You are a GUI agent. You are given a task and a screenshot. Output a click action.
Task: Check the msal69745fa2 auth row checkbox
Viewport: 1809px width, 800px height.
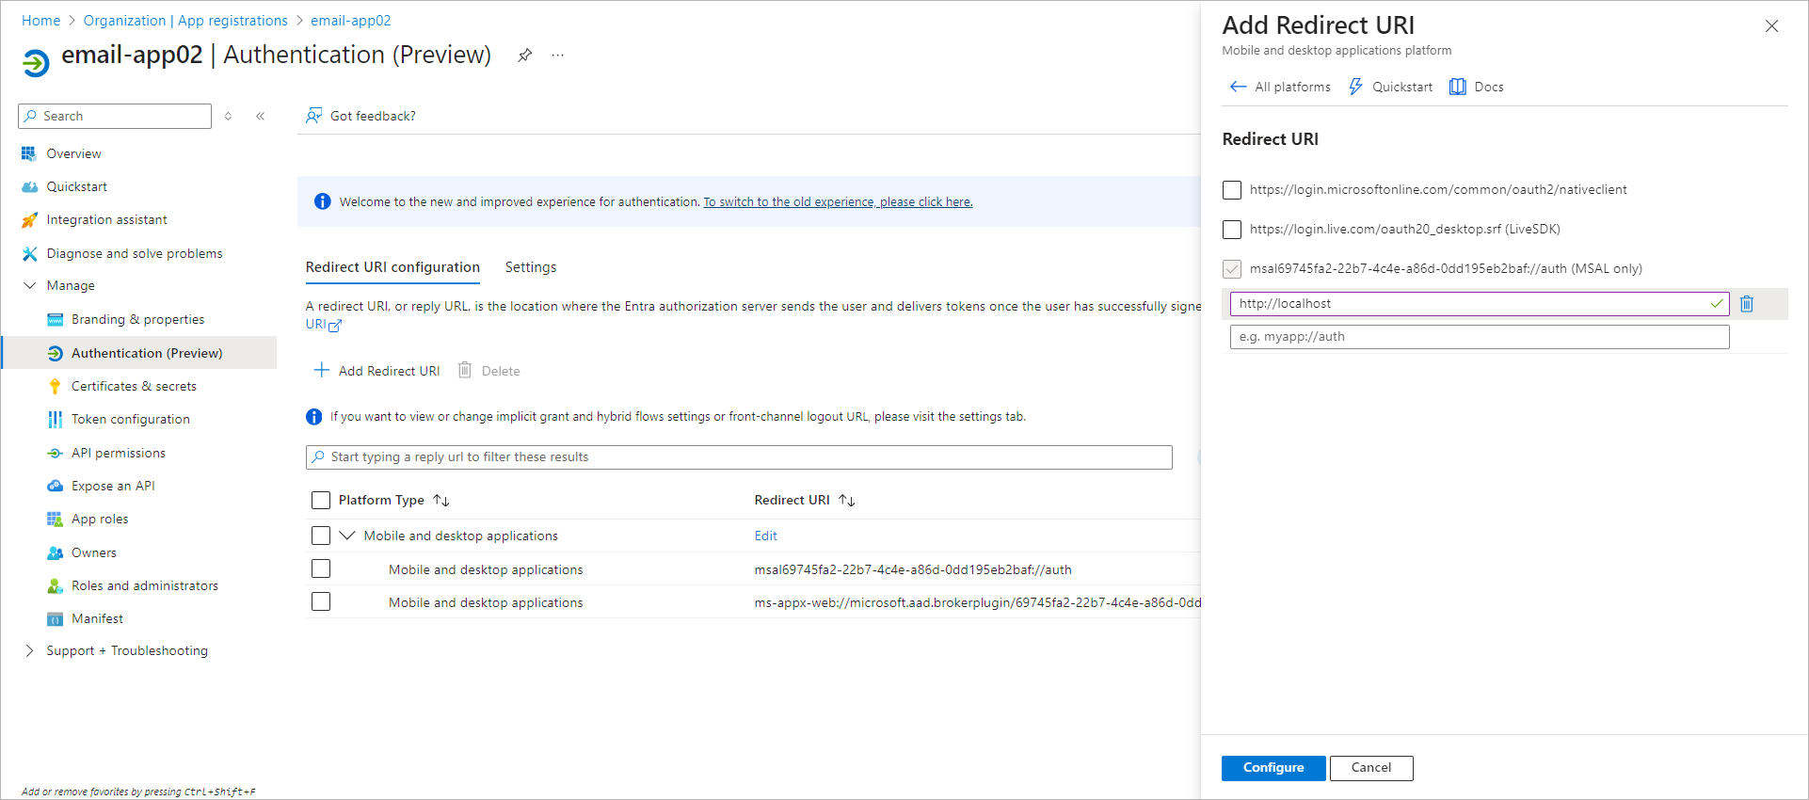point(321,568)
